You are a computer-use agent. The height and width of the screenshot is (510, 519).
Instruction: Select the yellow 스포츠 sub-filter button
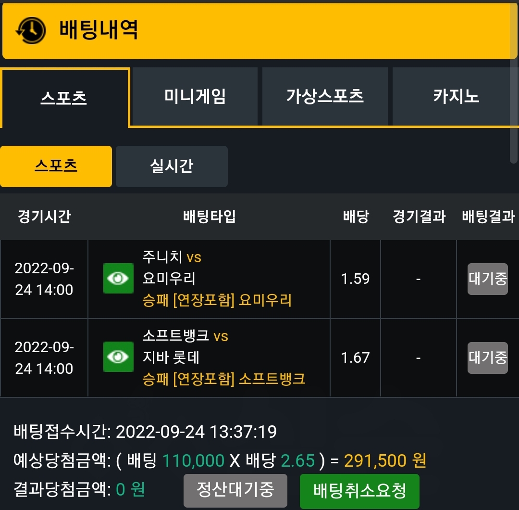point(56,166)
